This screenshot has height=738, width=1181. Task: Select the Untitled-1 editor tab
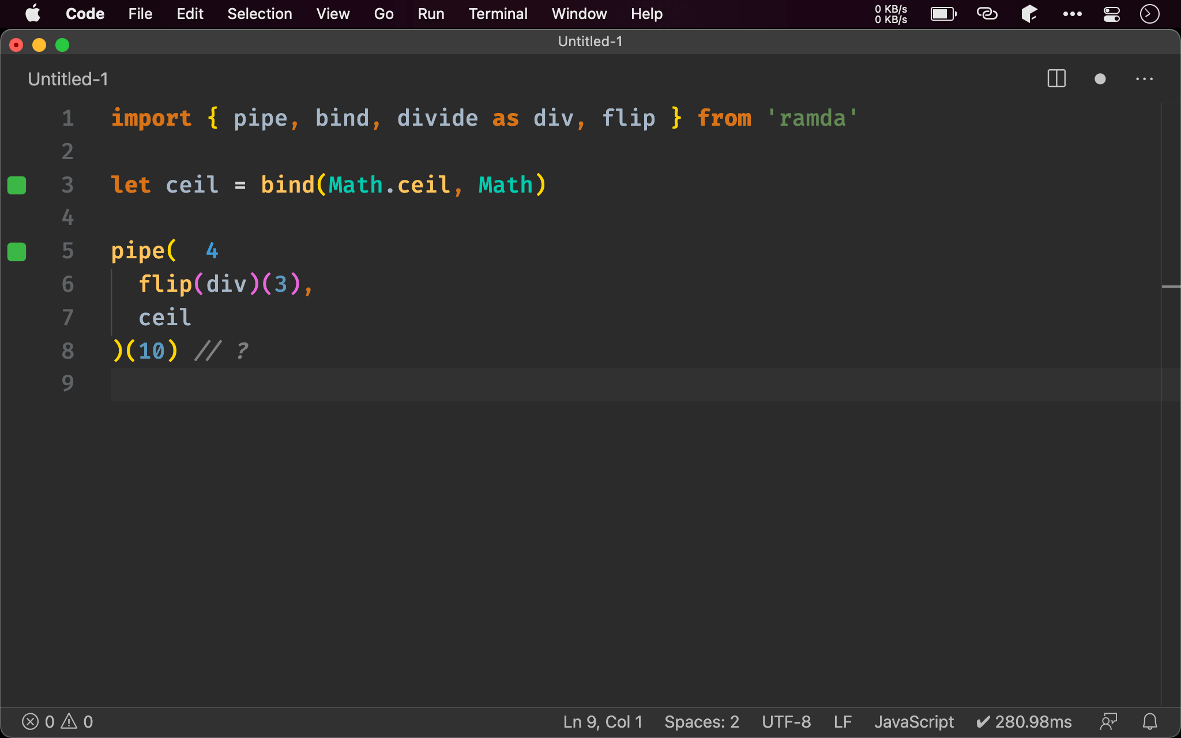tap(68, 79)
